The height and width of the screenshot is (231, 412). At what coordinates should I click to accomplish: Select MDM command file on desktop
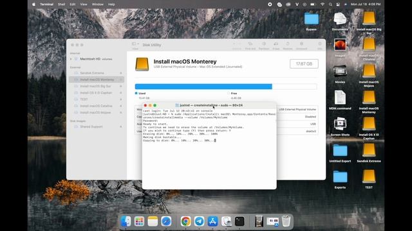click(x=340, y=100)
